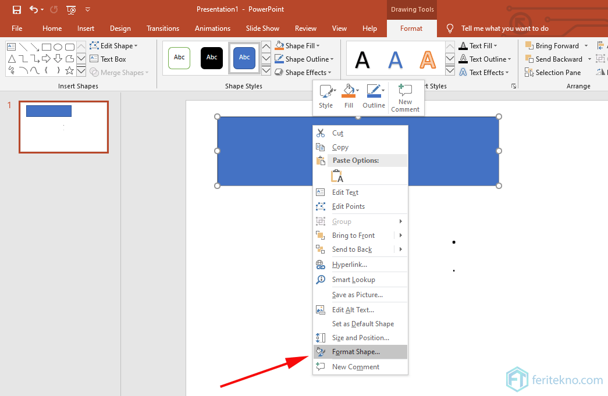
Task: Apply the blue filled shape style
Action: click(x=244, y=58)
